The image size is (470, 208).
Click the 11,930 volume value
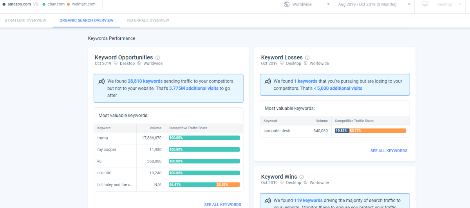point(155,150)
